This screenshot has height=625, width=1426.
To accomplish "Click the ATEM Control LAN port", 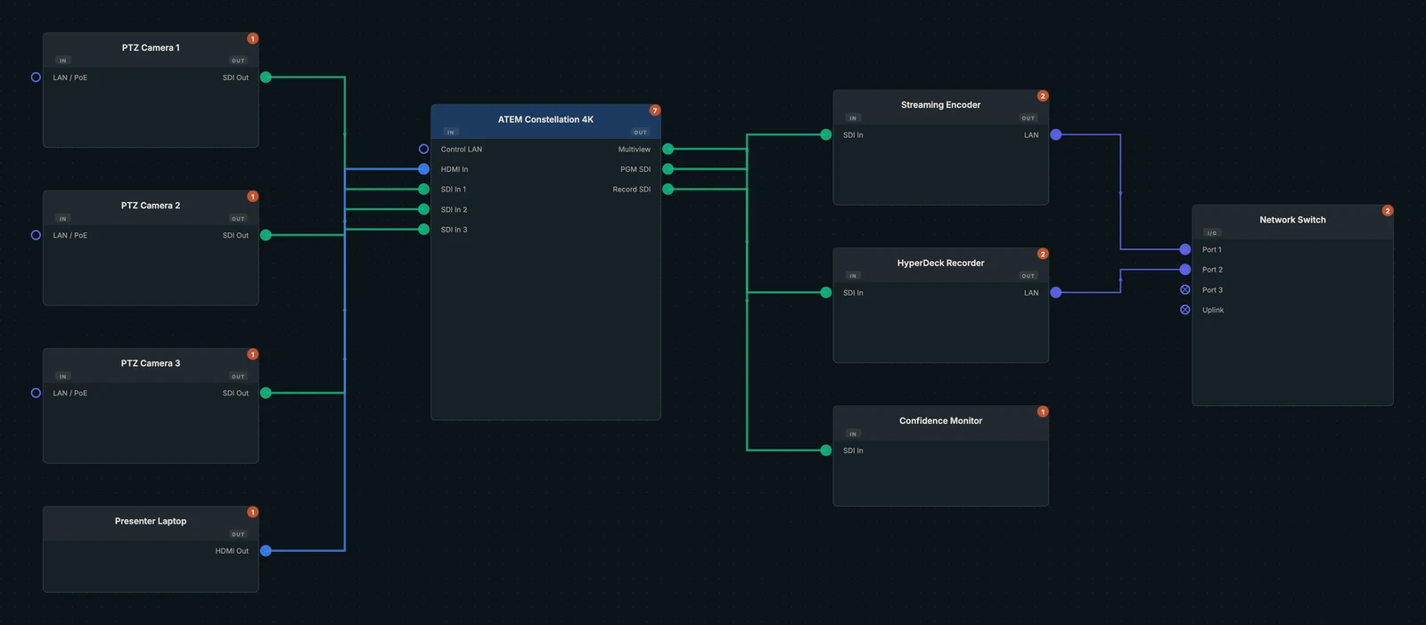I will pos(423,149).
